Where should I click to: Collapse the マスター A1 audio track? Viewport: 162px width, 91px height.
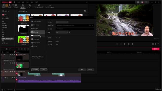tap(2, 78)
